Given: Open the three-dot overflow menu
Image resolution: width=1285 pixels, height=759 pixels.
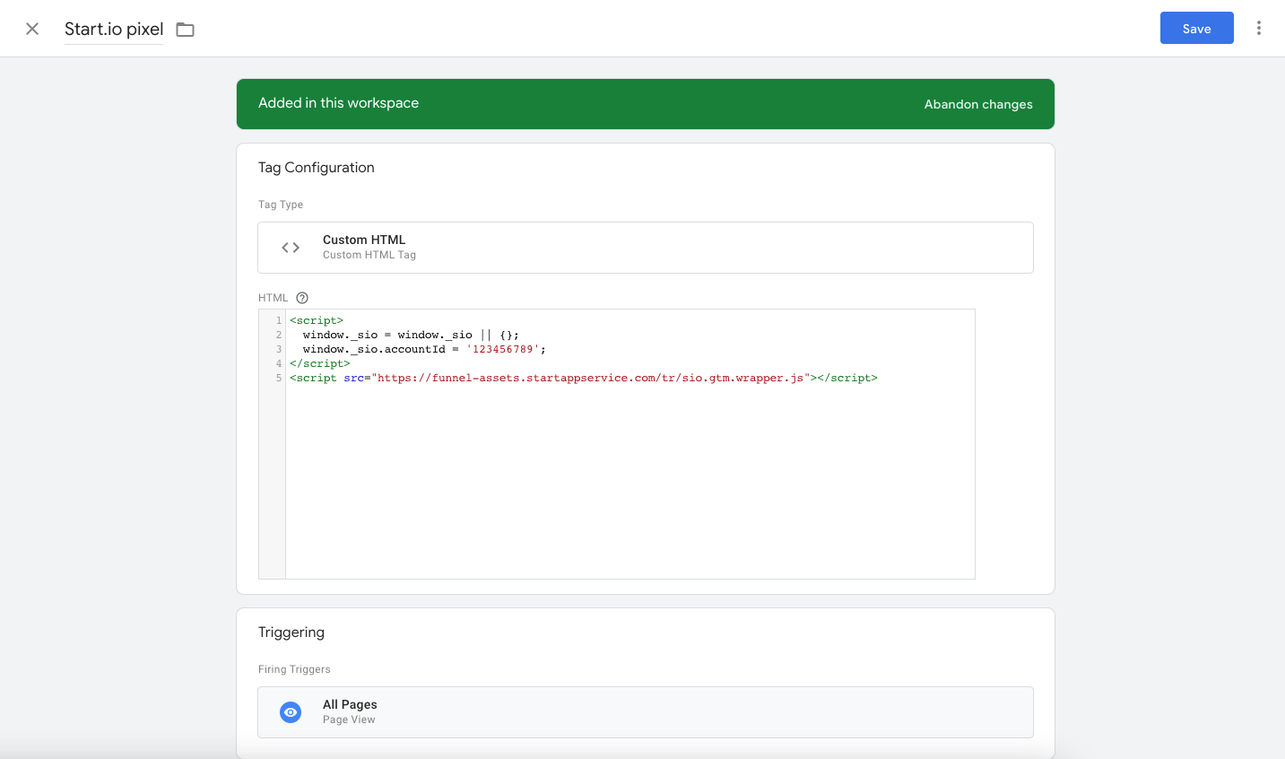Looking at the screenshot, I should click(1259, 28).
